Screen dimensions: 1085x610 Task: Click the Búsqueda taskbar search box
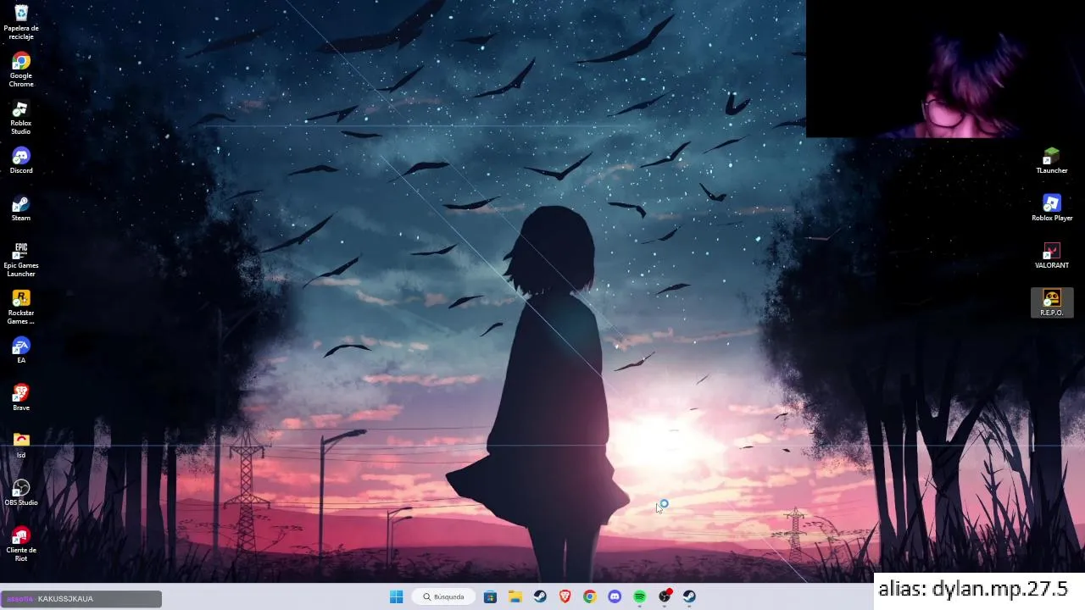(x=443, y=596)
